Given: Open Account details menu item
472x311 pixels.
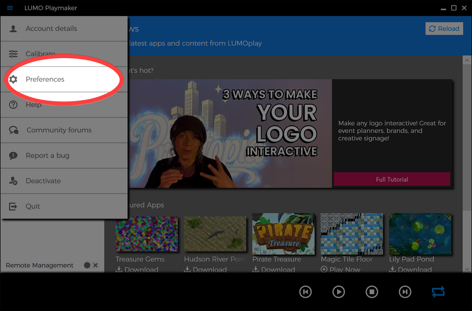Looking at the screenshot, I should pyautogui.click(x=51, y=29).
